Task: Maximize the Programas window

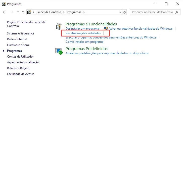Action: click(166, 4)
